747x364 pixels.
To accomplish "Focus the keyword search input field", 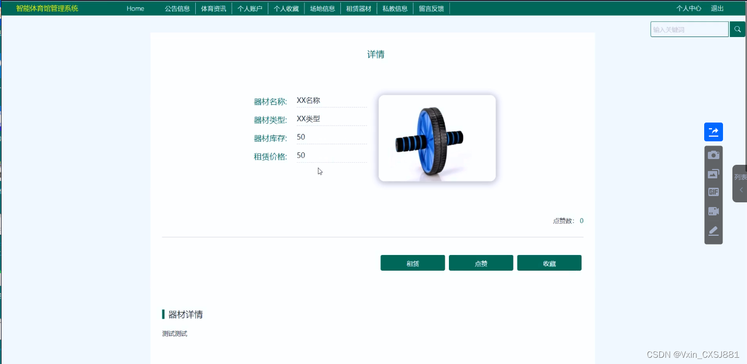I will [690, 29].
